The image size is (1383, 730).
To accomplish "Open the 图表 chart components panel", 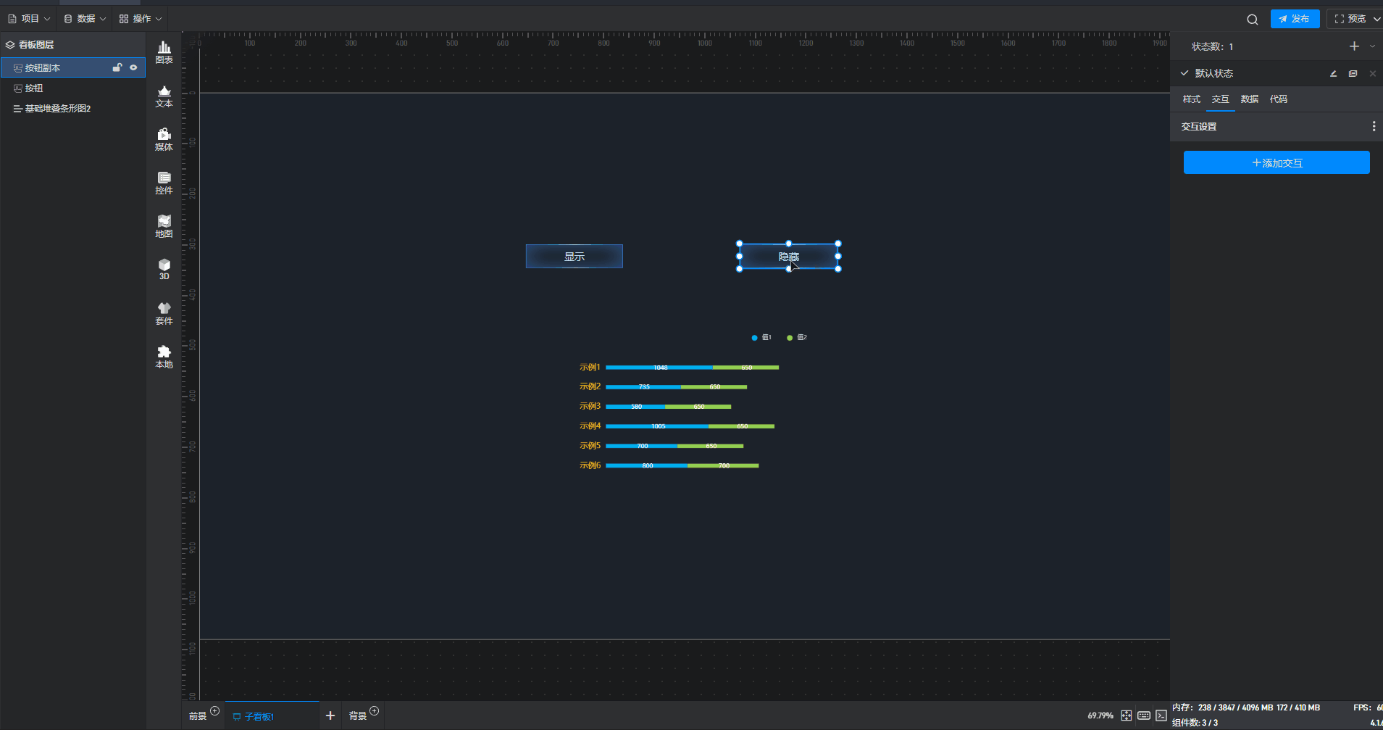I will click(x=164, y=52).
